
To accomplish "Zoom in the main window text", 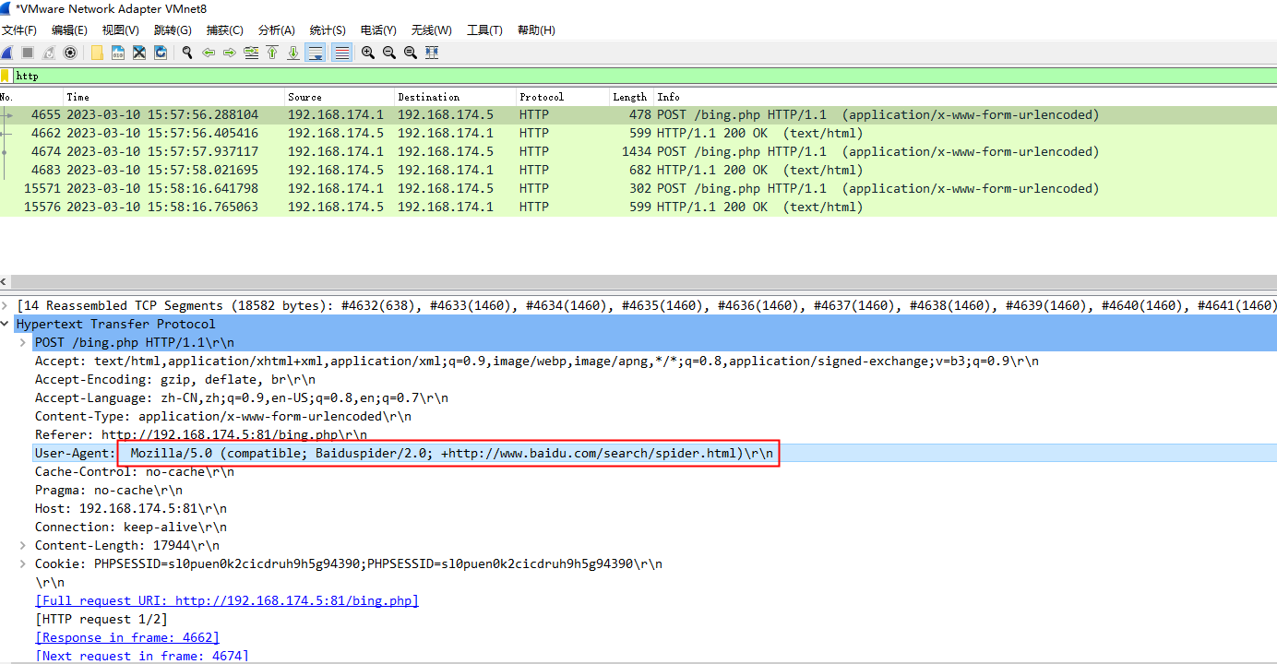I will [368, 53].
